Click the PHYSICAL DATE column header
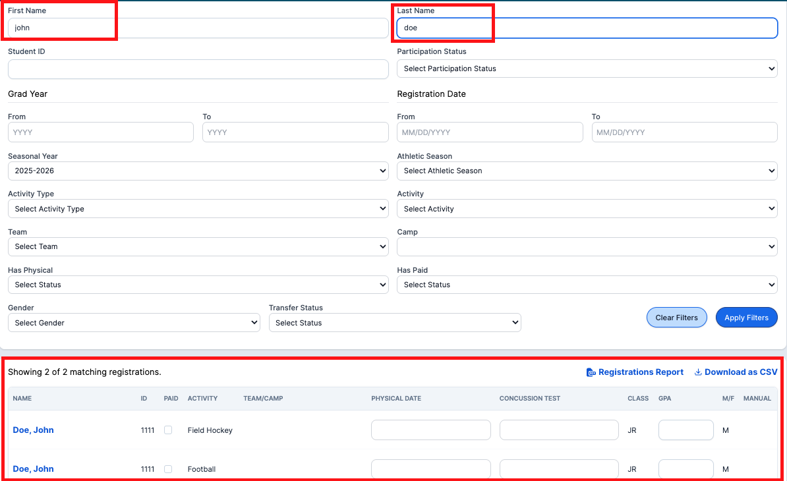 (396, 398)
